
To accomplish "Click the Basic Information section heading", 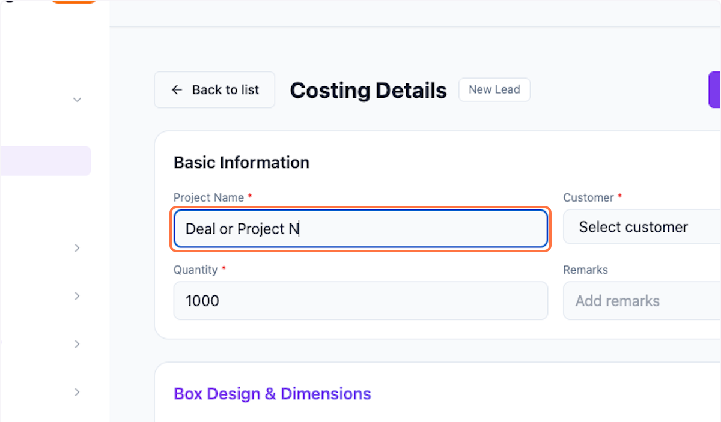I will pyautogui.click(x=242, y=163).
